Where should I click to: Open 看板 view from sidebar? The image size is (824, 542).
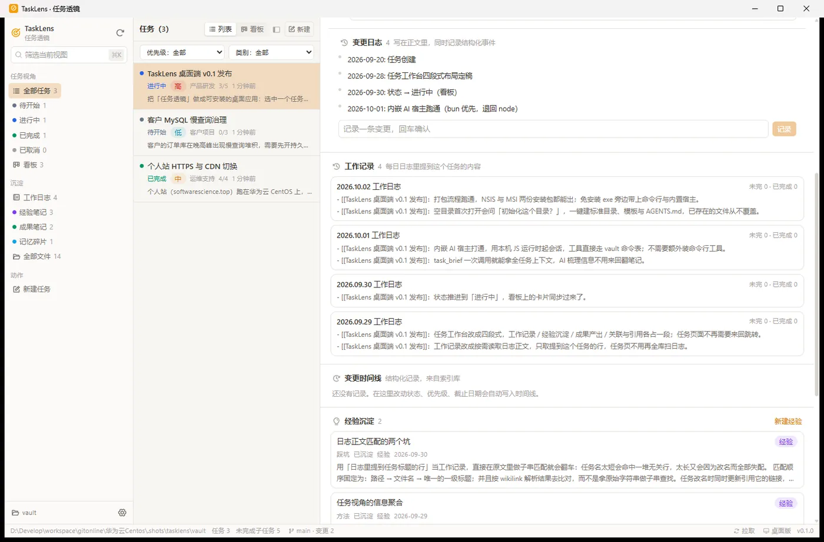click(x=28, y=165)
